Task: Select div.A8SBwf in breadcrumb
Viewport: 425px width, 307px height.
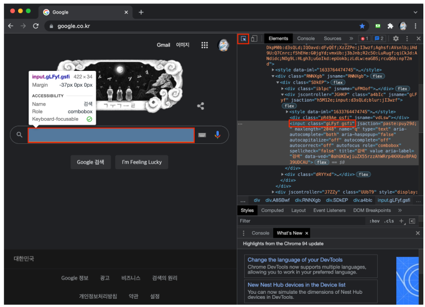Action: coord(277,200)
